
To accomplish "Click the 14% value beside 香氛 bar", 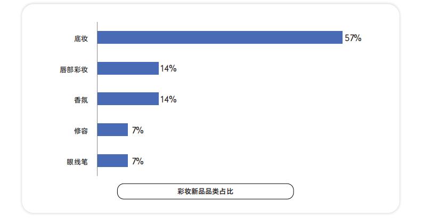I will pyautogui.click(x=168, y=99).
